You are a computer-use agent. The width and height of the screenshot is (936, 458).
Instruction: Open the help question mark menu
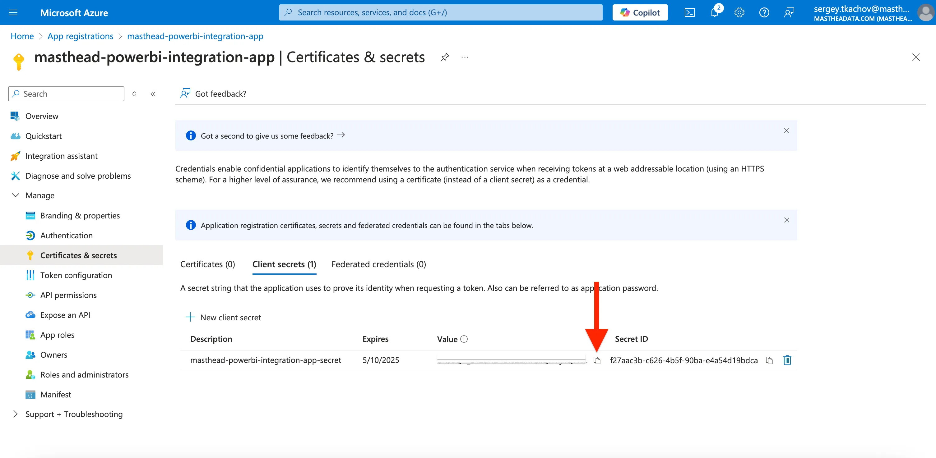[764, 13]
